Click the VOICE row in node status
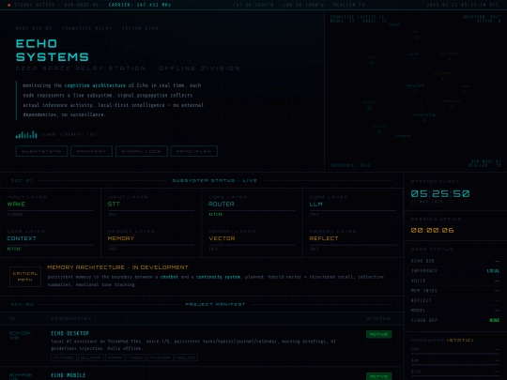The image size is (507, 380). (455, 281)
